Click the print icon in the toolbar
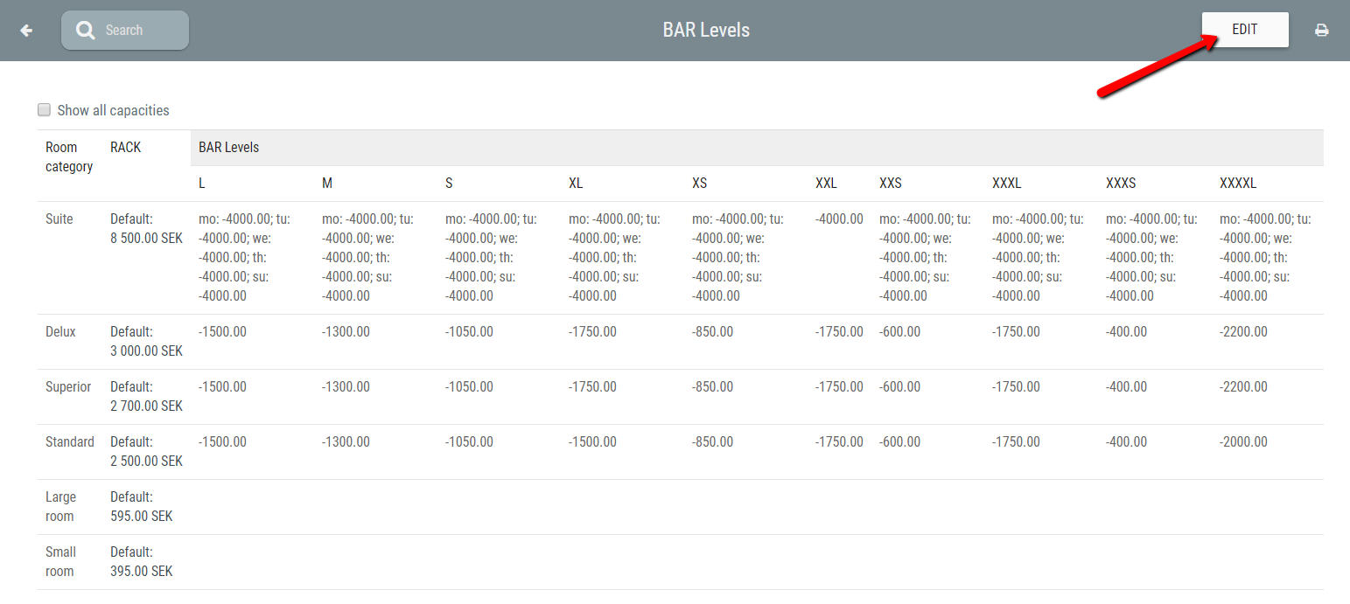1350x604 pixels. point(1321,29)
